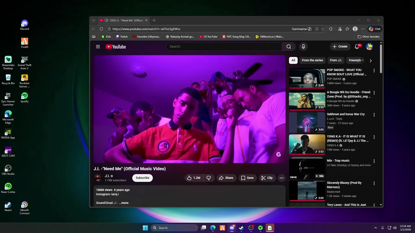Open options for Sincerely Blazey video
415x233 pixels.
374,183
